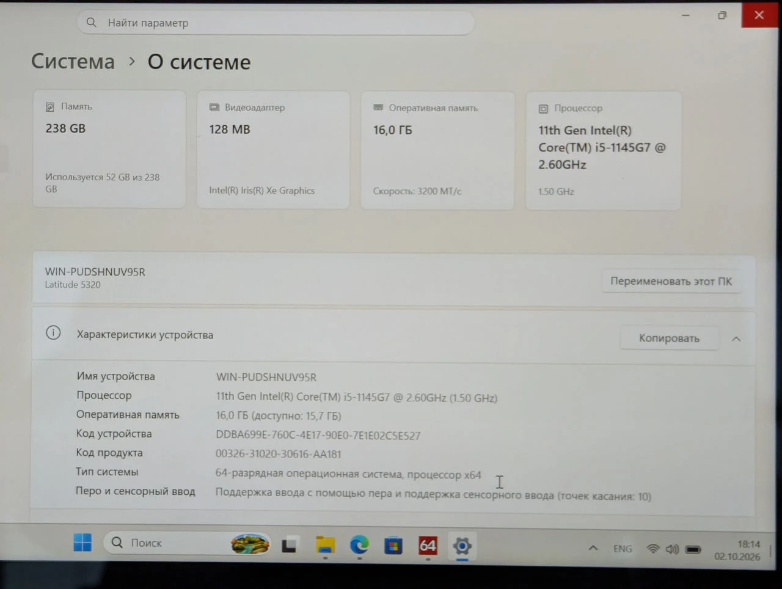Select device name value WIN-PUDSHNUV95R in specs

coord(266,378)
